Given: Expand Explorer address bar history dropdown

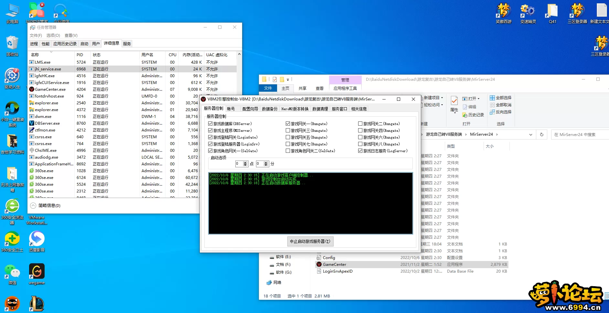Looking at the screenshot, I should pos(531,134).
